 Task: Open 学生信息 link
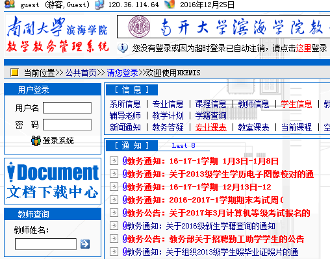[x=296, y=104]
